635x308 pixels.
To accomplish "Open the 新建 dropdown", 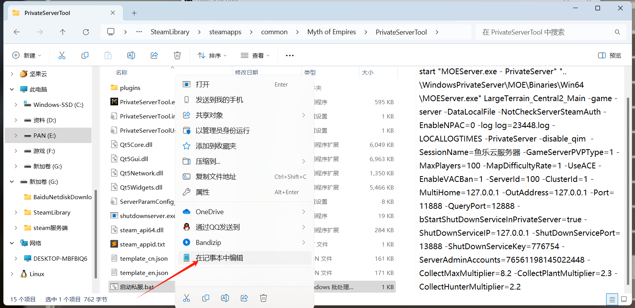I will (x=27, y=55).
